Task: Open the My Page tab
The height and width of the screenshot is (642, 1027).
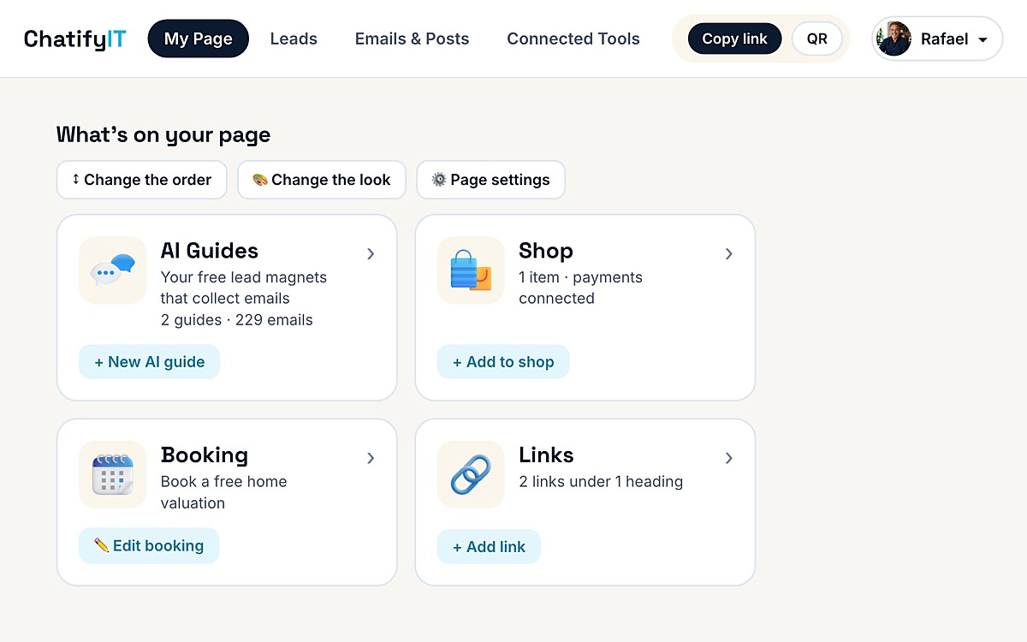Action: tap(198, 39)
